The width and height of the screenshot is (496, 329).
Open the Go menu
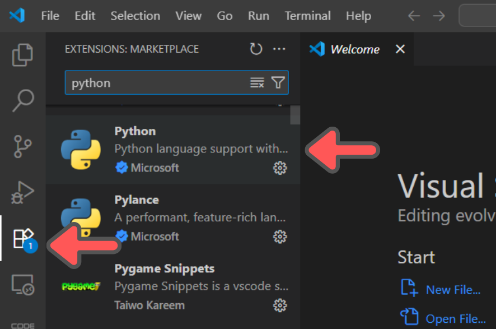(x=224, y=16)
